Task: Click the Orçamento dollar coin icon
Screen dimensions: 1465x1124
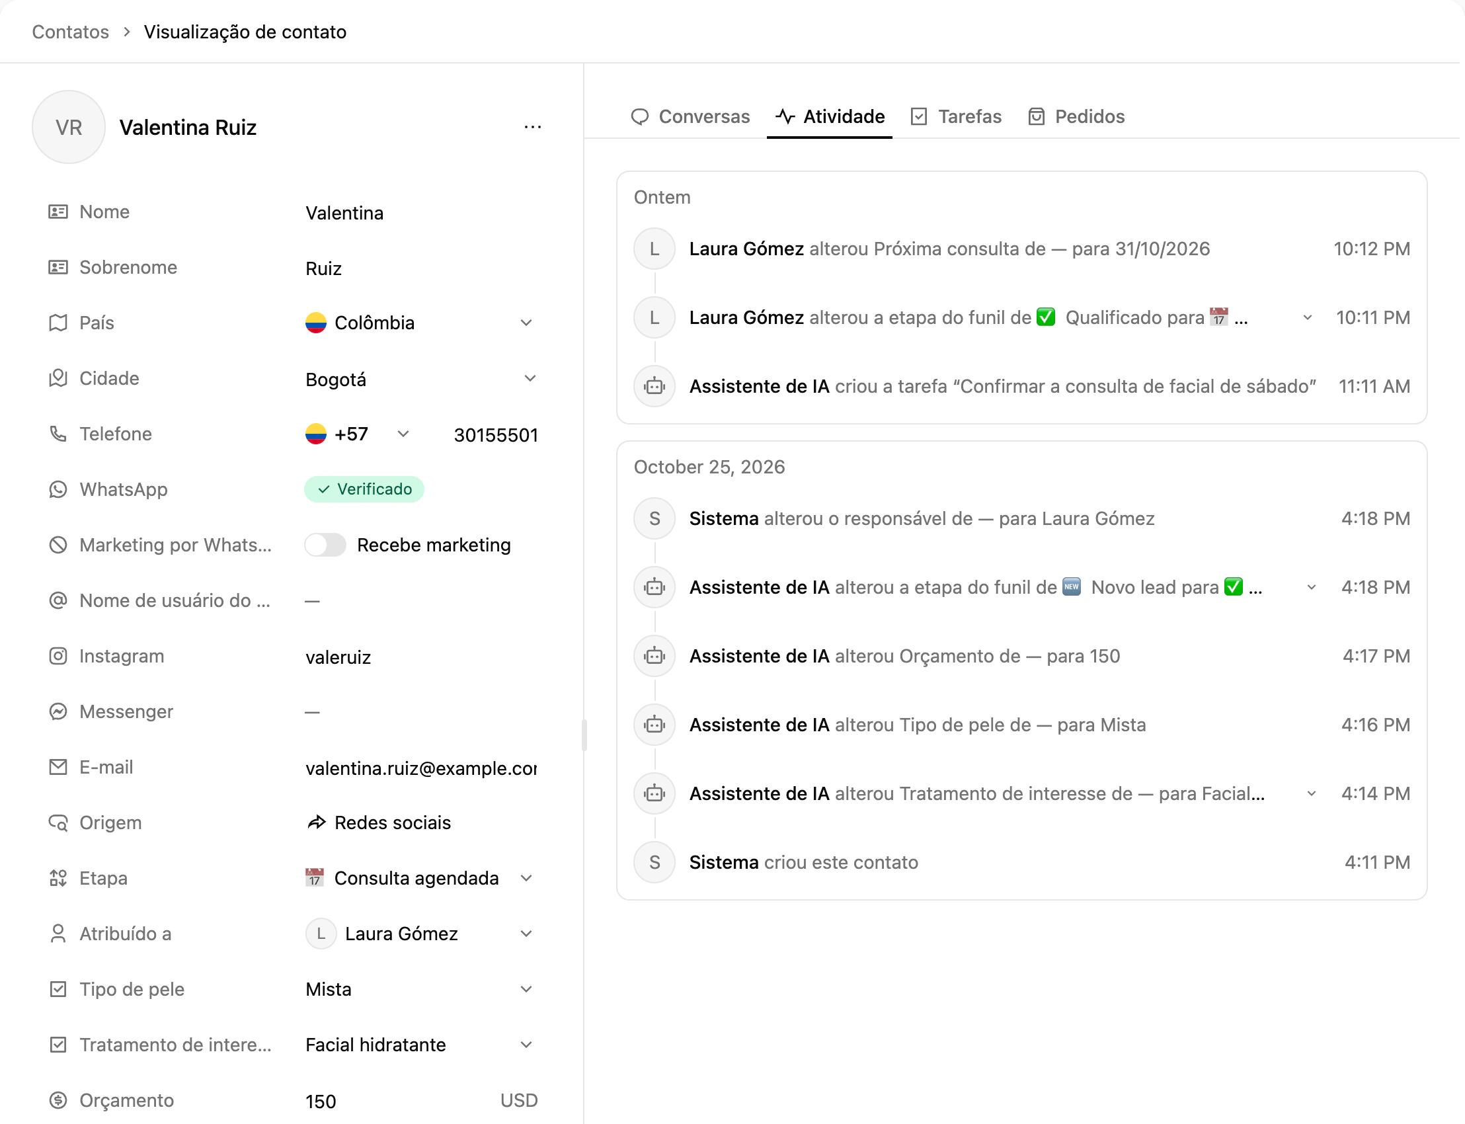Action: (x=58, y=1101)
